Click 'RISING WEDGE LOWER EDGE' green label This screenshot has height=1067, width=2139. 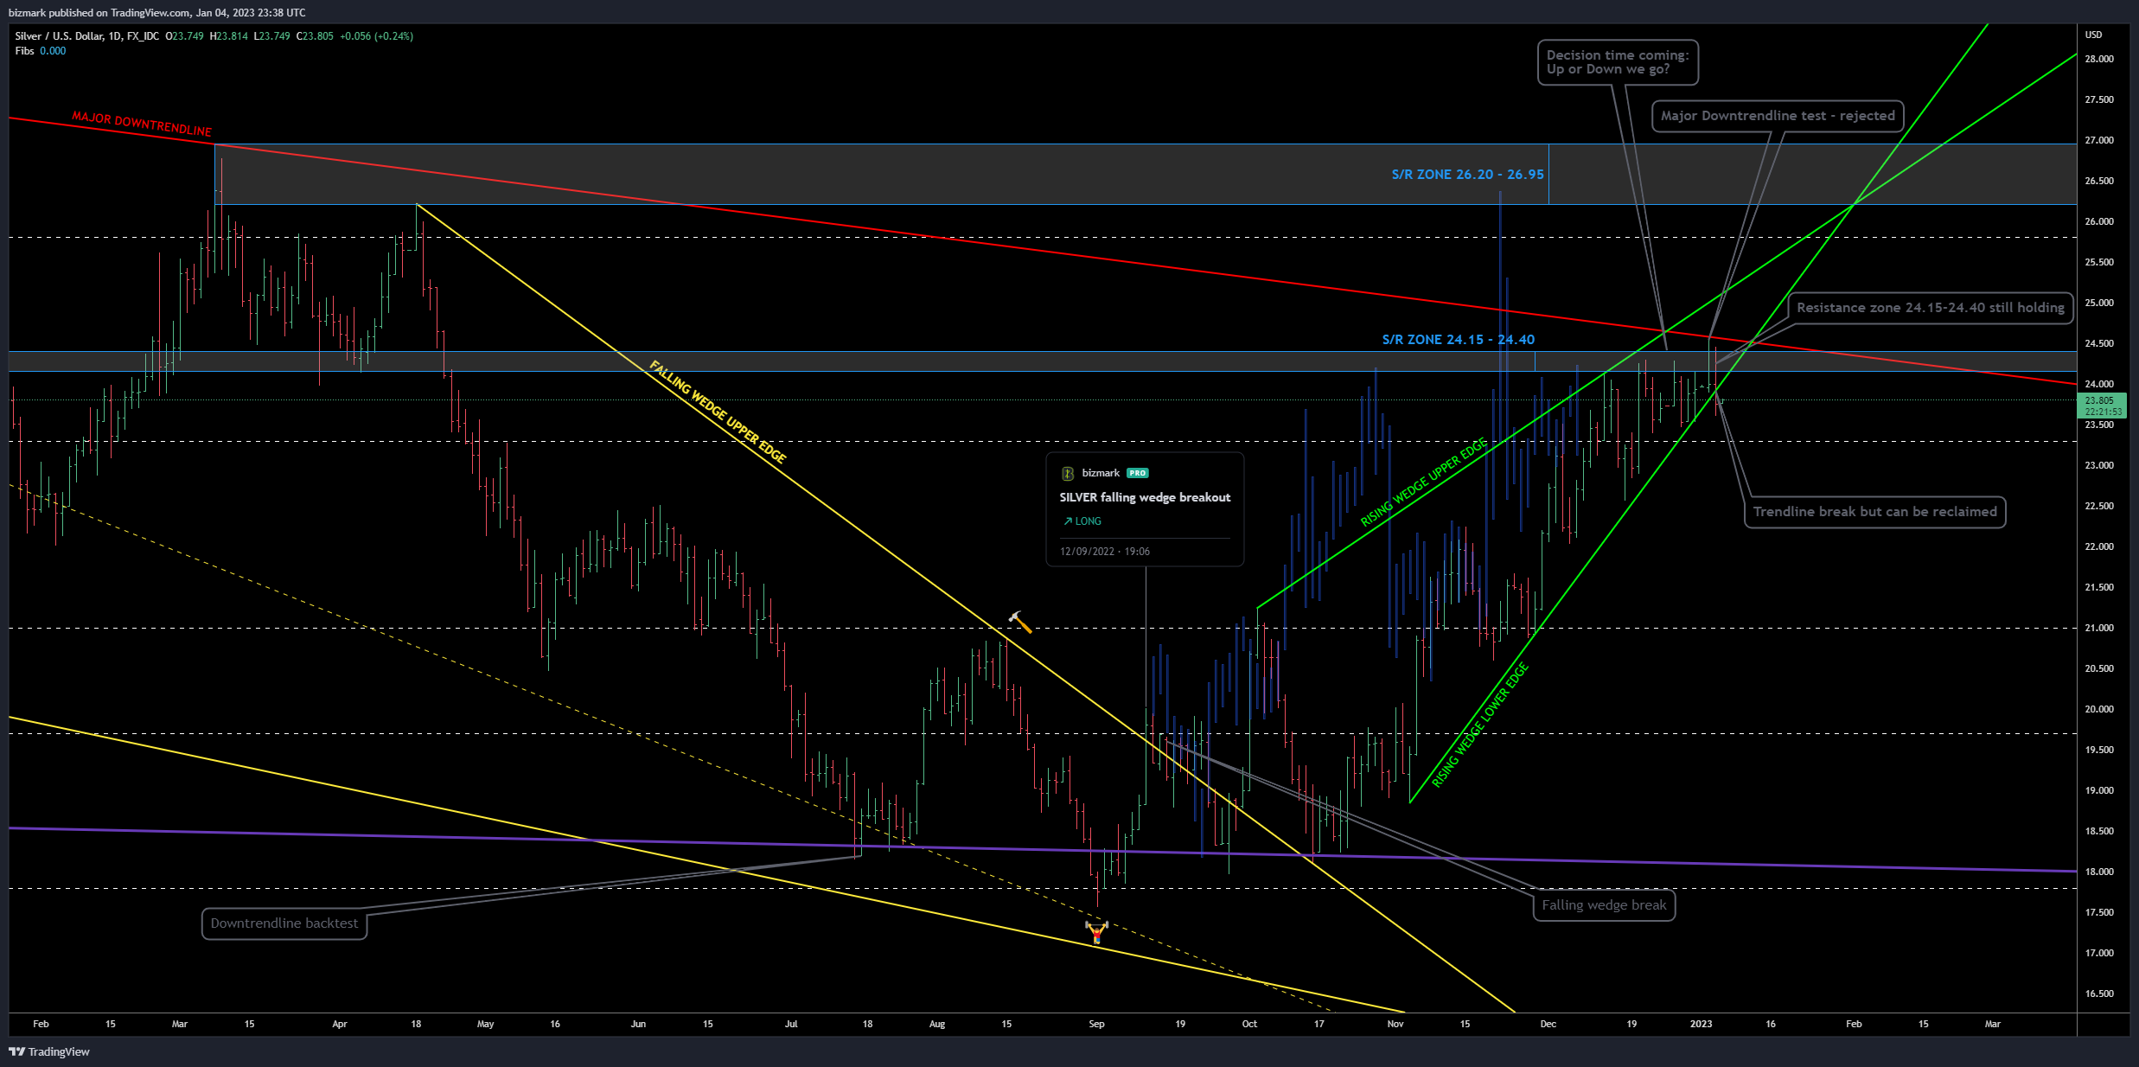click(x=1480, y=725)
